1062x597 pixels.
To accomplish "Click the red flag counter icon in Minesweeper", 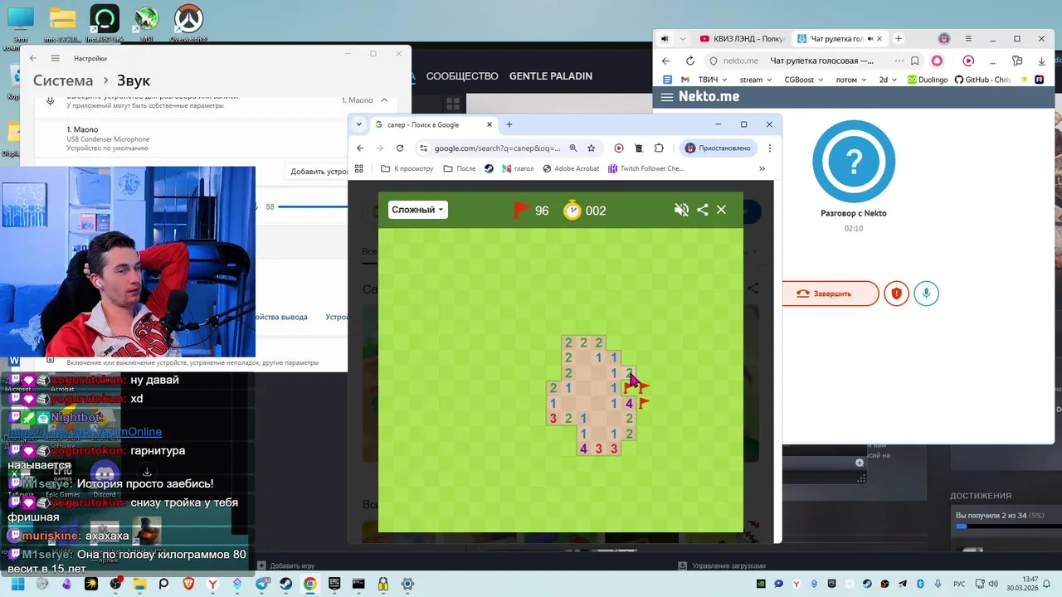I will coord(521,210).
